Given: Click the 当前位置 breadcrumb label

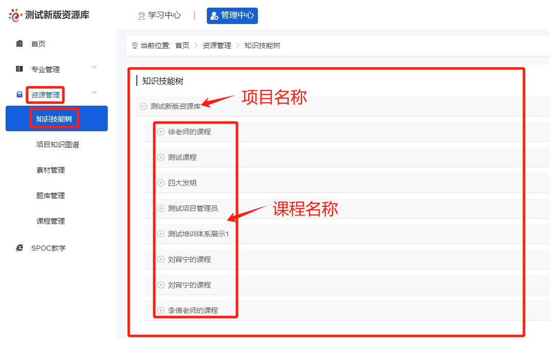Looking at the screenshot, I should click(155, 45).
